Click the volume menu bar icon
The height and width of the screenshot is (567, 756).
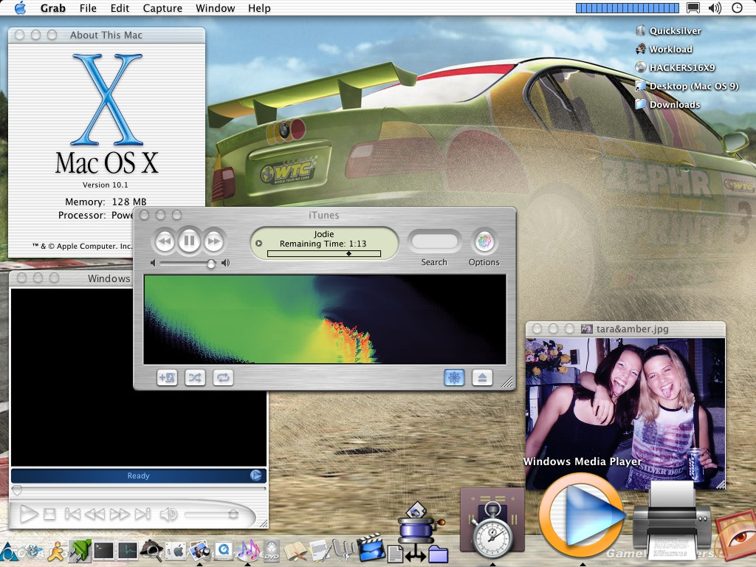(x=715, y=7)
